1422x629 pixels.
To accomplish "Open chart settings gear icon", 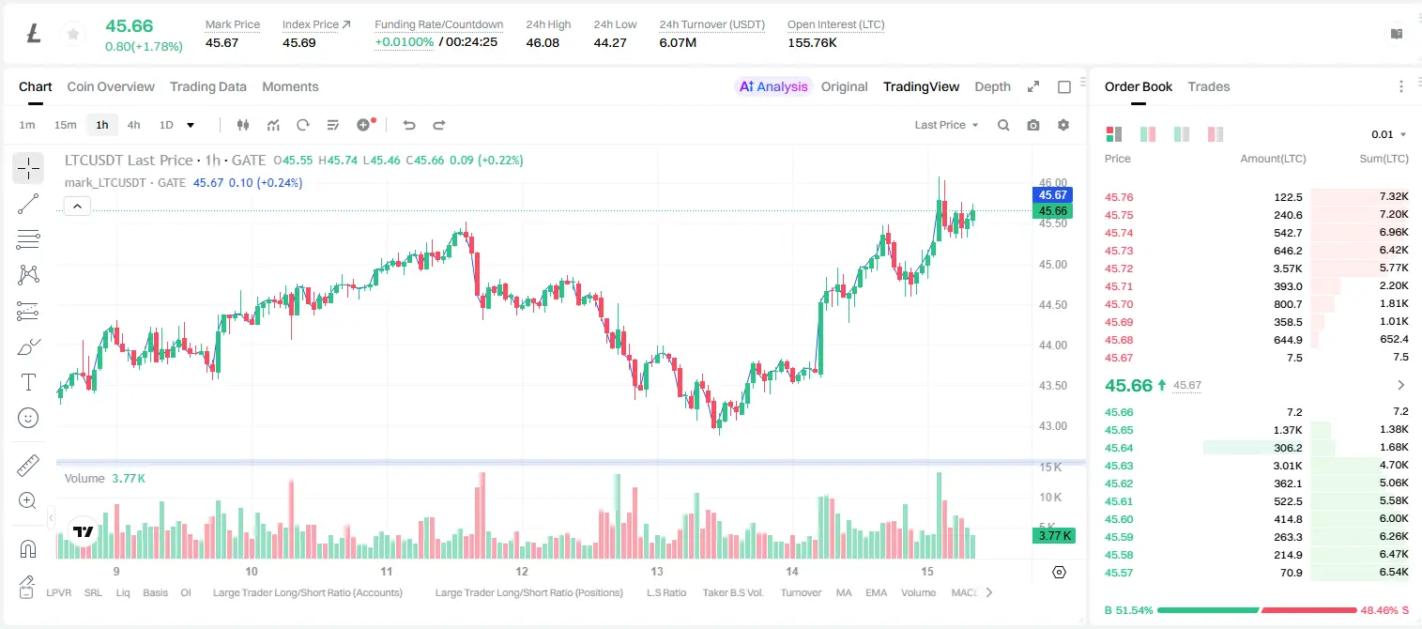I will click(x=1063, y=125).
